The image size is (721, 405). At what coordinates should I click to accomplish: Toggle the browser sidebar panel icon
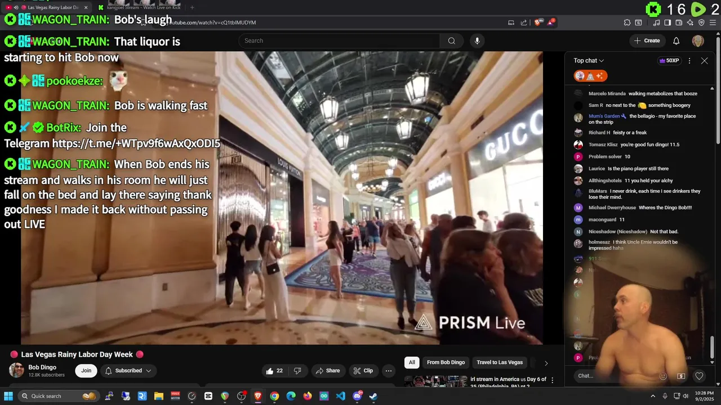tap(667, 22)
